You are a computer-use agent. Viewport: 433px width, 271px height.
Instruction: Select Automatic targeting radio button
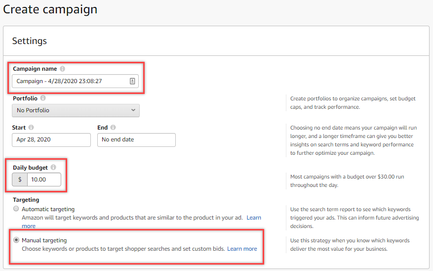[16, 209]
